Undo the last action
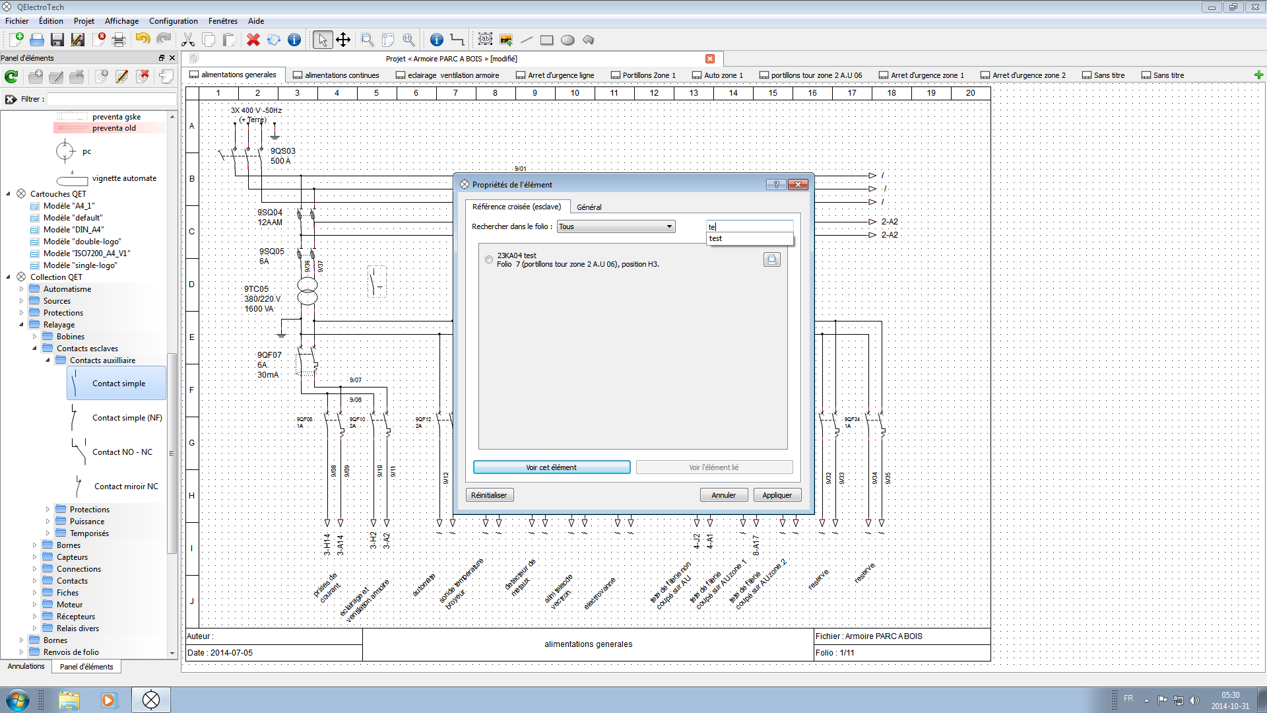 click(143, 40)
